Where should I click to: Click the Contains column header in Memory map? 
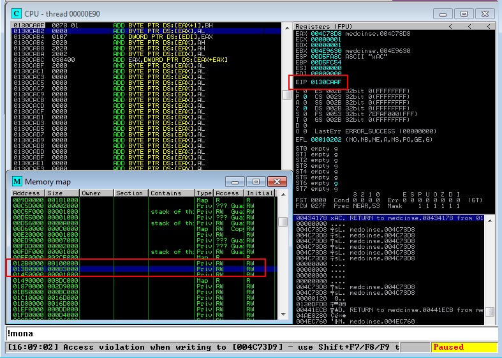click(x=172, y=193)
